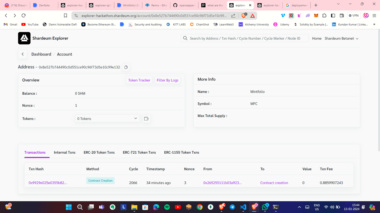The image size is (380, 213).
Task: Open the tab search chevron in title bar
Action: point(339,4)
